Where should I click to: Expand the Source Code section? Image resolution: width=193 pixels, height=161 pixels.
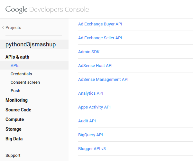[18, 110]
